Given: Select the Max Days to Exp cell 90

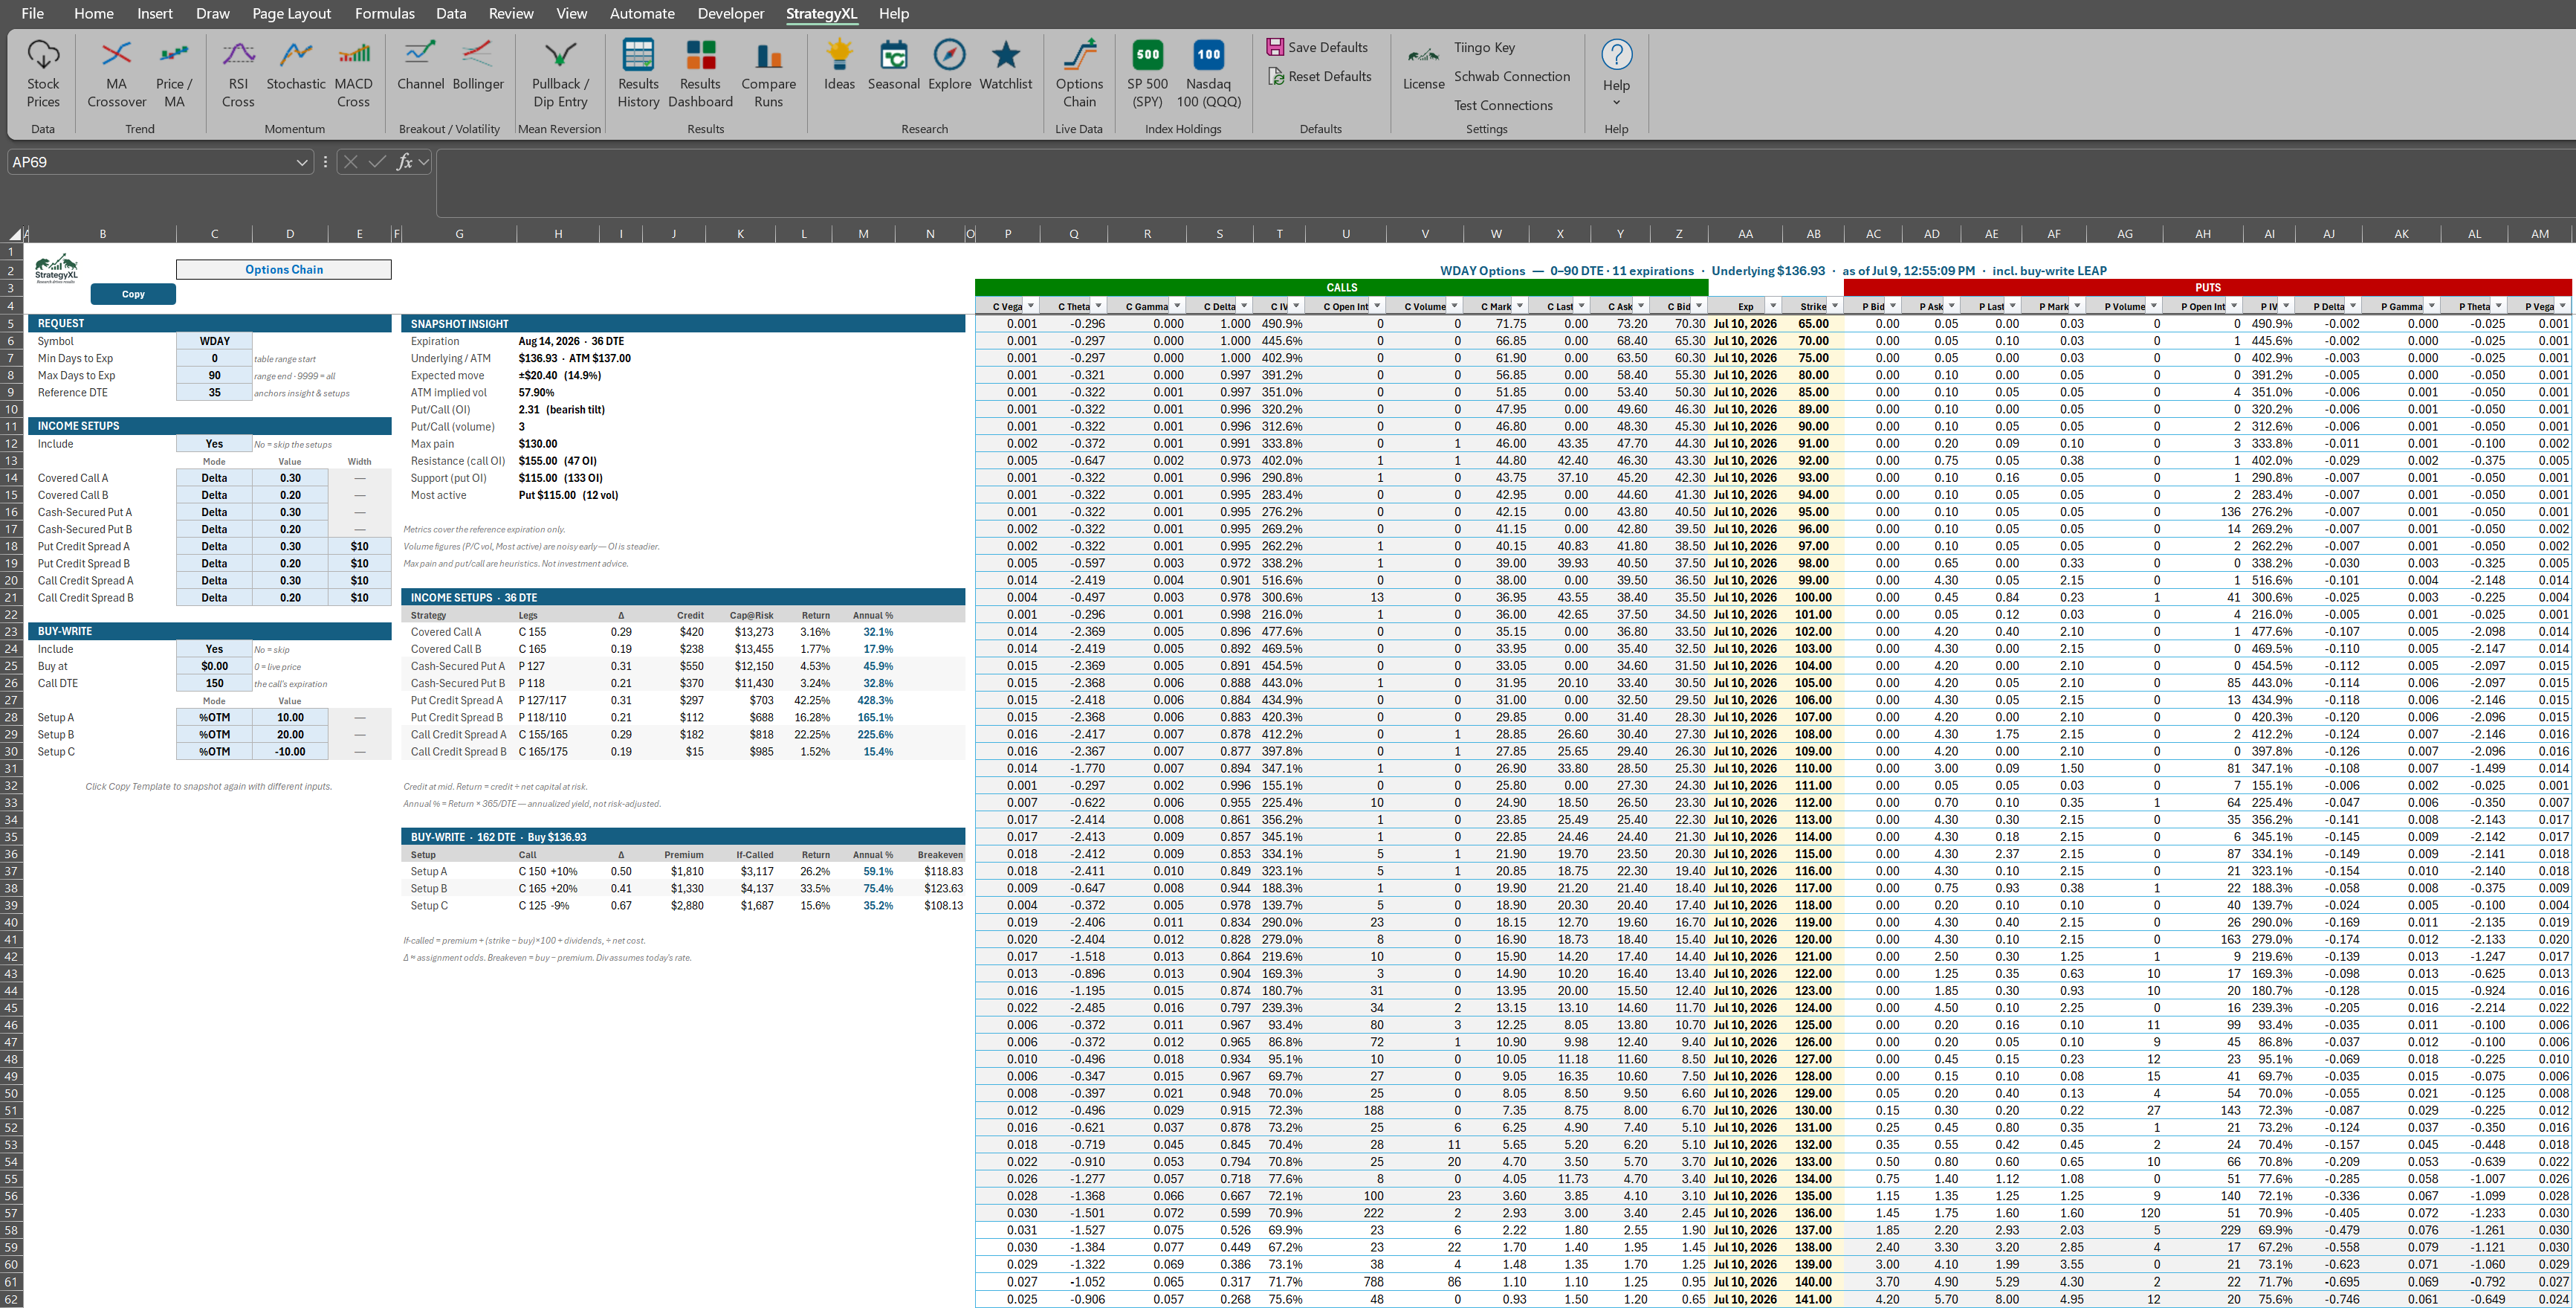Looking at the screenshot, I should click(x=214, y=376).
